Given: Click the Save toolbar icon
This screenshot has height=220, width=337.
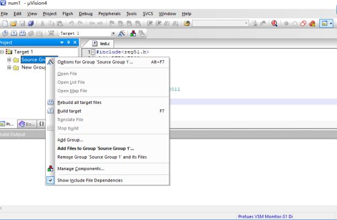Looking at the screenshot, I should pos(23,23).
